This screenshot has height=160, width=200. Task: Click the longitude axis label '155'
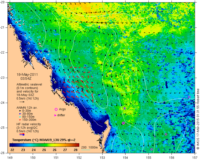pos(148,157)
